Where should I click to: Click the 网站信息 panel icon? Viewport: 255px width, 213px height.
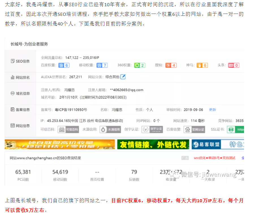pyautogui.click(x=12, y=126)
